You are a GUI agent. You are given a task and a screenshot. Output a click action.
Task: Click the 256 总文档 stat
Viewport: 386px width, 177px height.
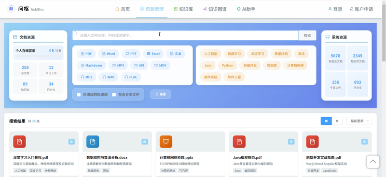25,69
